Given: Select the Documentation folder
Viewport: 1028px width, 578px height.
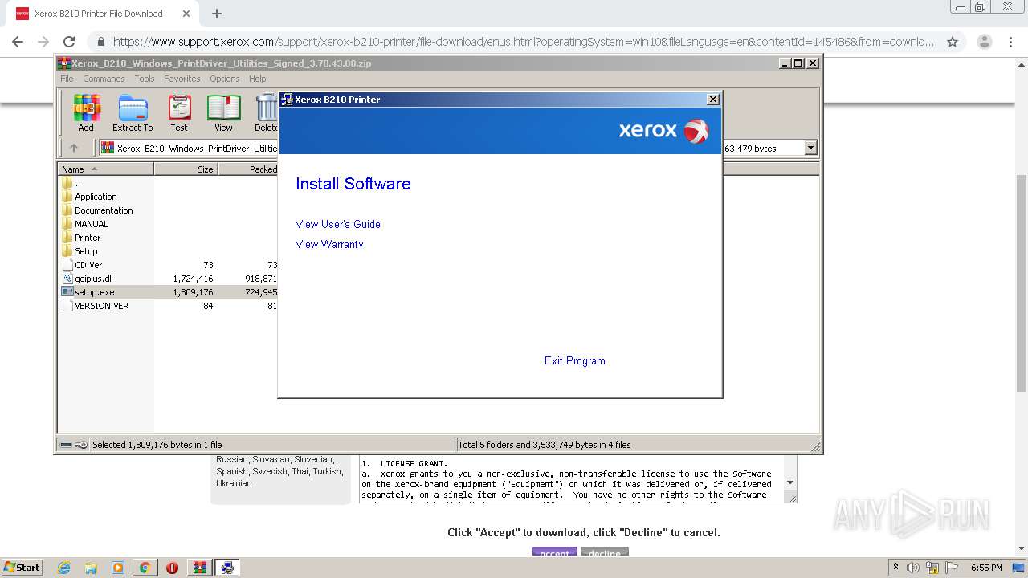Looking at the screenshot, I should pyautogui.click(x=104, y=210).
